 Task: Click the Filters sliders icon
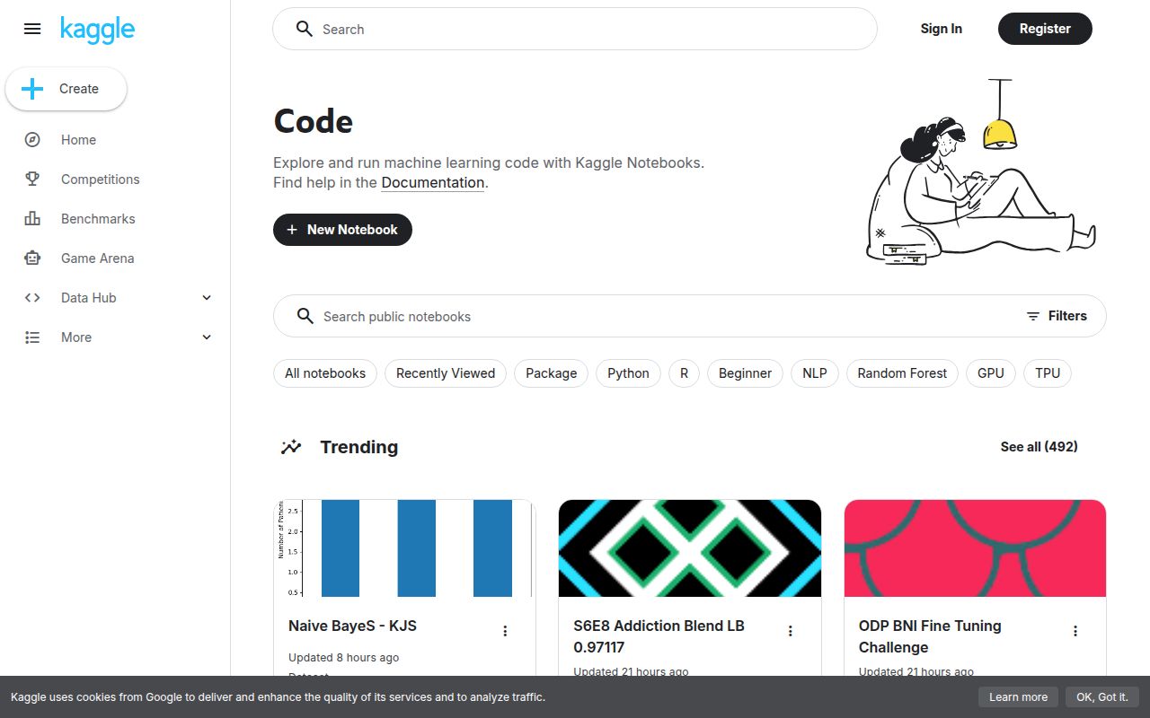[x=1033, y=316]
